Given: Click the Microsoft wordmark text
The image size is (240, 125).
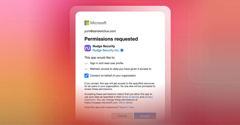Looking at the screenshot, I should point(98,23).
